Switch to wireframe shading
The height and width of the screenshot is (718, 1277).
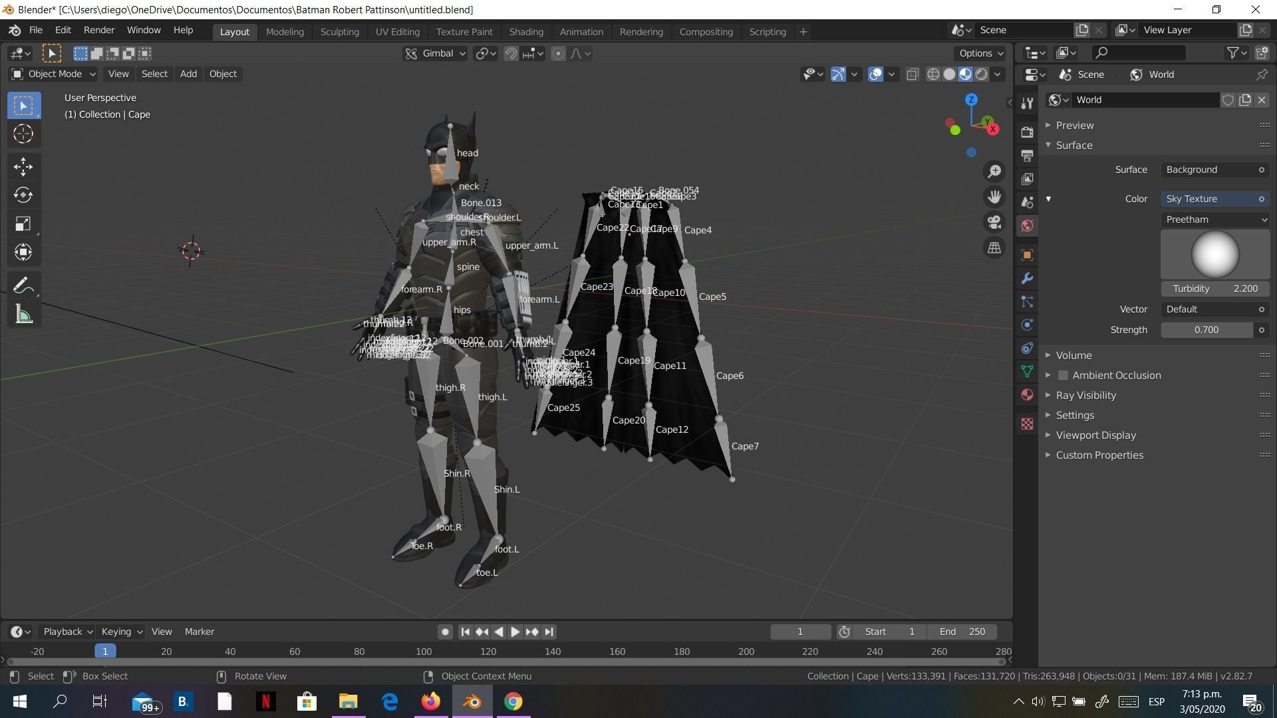pyautogui.click(x=933, y=74)
